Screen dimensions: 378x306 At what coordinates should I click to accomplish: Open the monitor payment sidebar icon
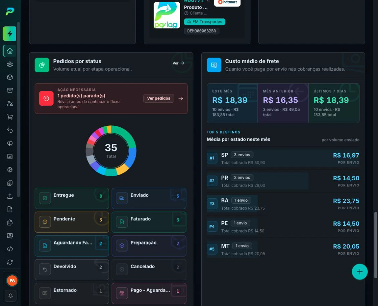(x=10, y=236)
